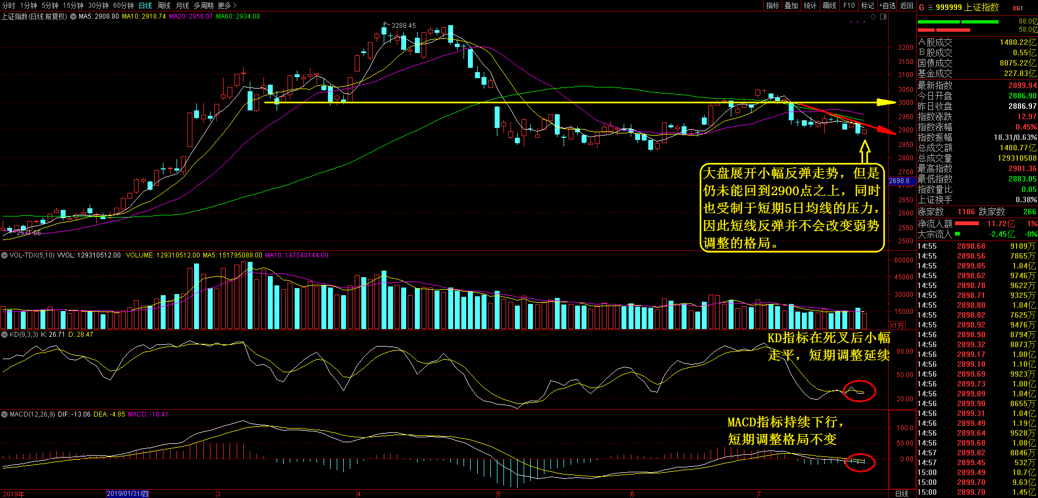The height and width of the screenshot is (498, 1038).
Task: Activate the 画线 drawing tool button
Action: coord(830,5)
